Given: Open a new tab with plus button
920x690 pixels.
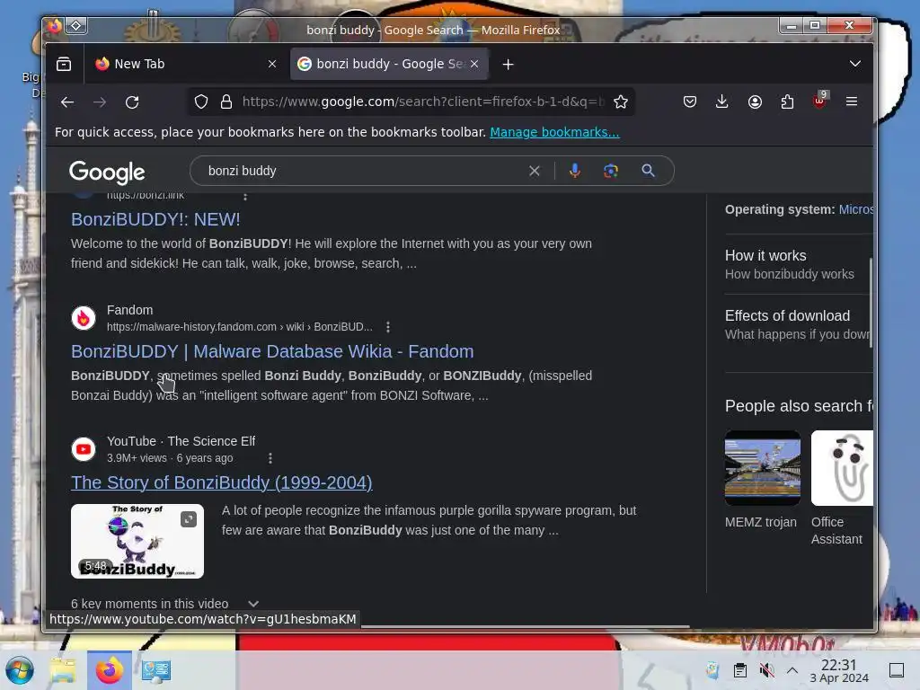Looking at the screenshot, I should click(509, 65).
